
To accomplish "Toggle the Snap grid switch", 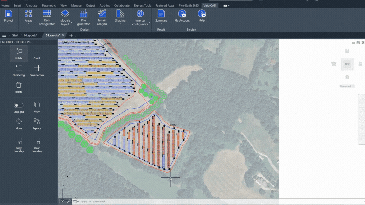I will tap(19, 105).
